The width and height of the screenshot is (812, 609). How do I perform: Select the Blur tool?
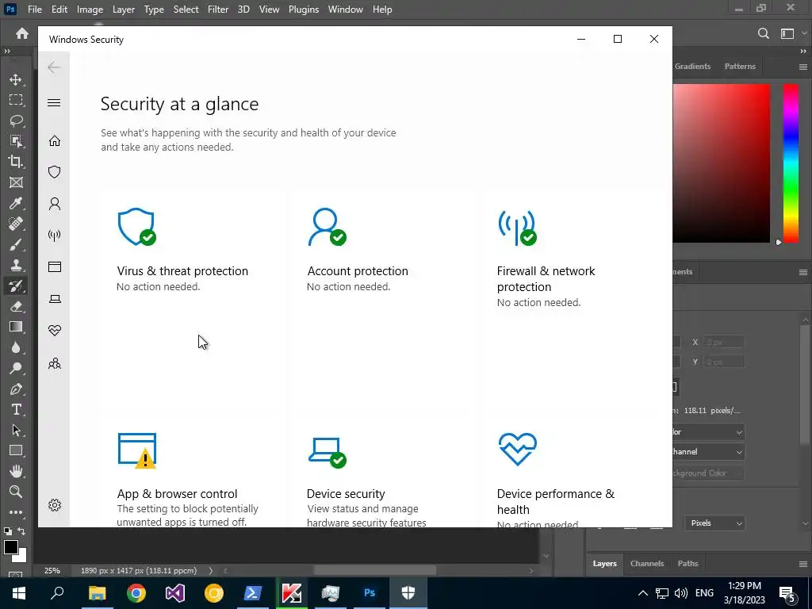click(16, 347)
